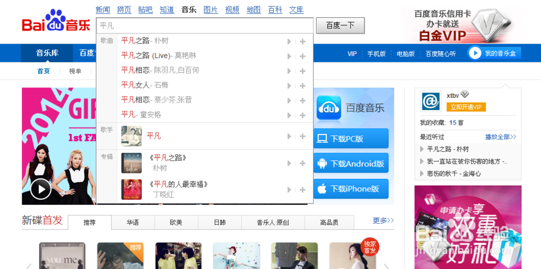Select the 音乐人·原创 tab

[x=273, y=223]
